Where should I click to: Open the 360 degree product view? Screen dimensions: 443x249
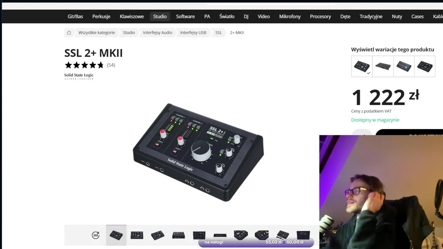(96, 235)
